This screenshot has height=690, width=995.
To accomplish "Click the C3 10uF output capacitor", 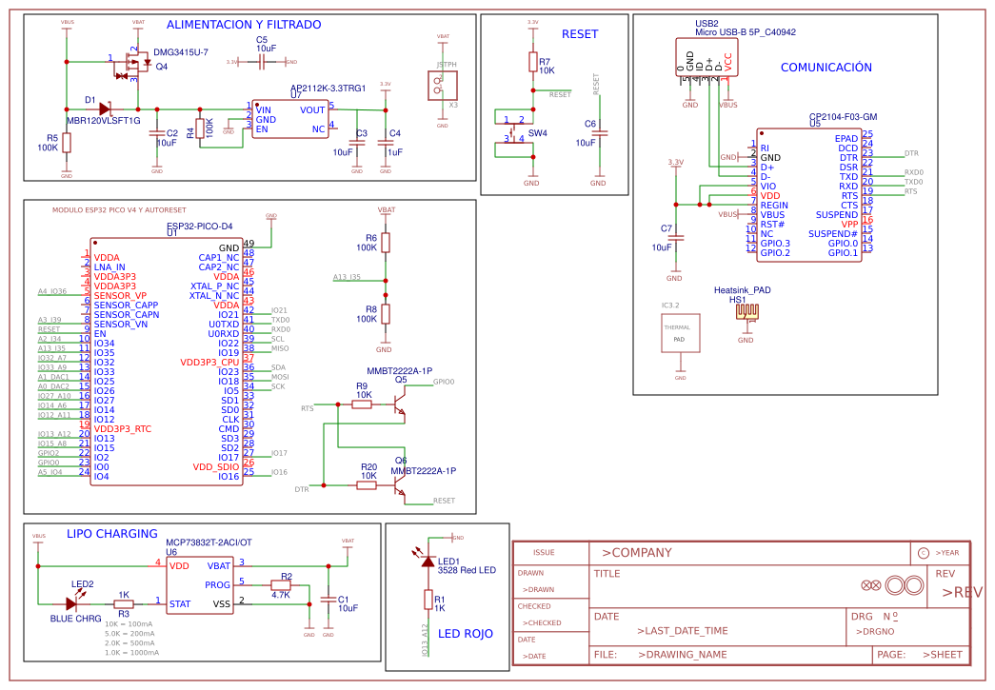I will [357, 144].
